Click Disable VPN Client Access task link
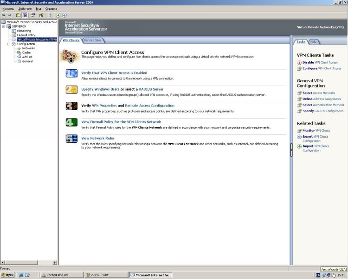The height and width of the screenshot is (279, 348). click(320, 62)
